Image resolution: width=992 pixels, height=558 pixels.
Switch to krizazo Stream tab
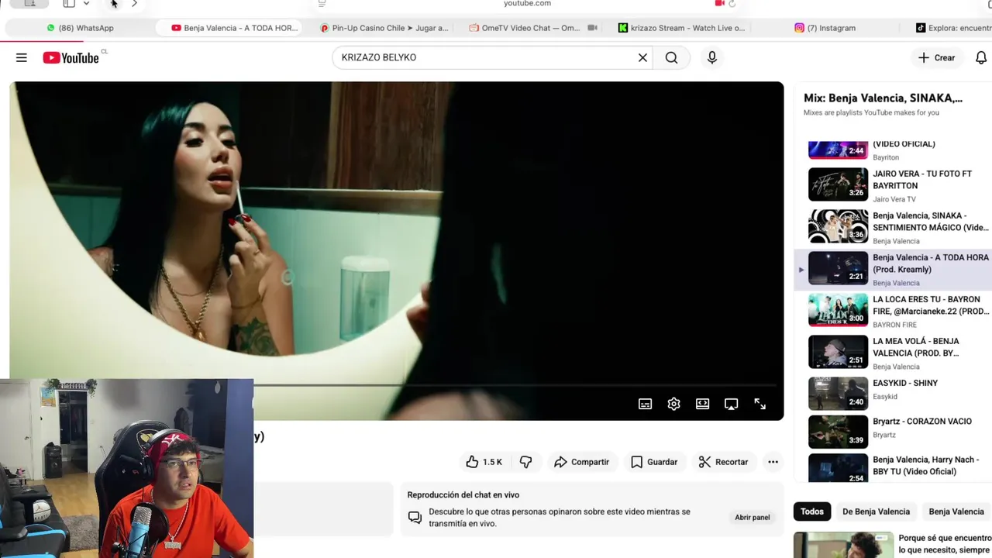coord(682,28)
